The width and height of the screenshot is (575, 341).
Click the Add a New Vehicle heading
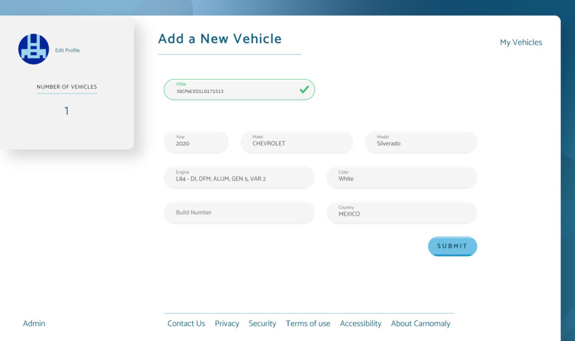pyautogui.click(x=220, y=39)
